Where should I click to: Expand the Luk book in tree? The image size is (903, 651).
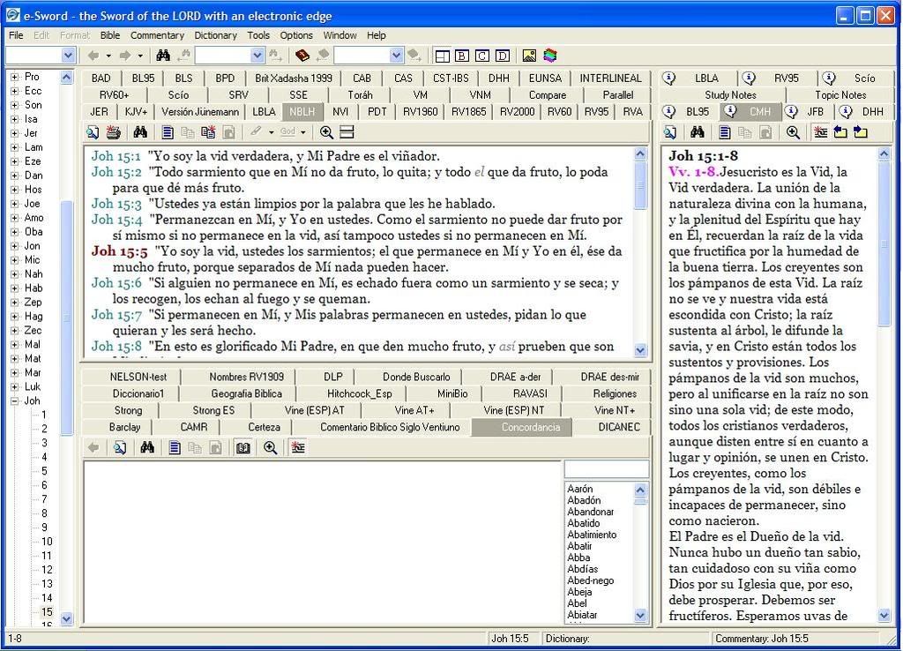click(x=14, y=386)
